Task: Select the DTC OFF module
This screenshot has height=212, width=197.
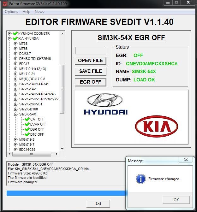Action: 37,134
